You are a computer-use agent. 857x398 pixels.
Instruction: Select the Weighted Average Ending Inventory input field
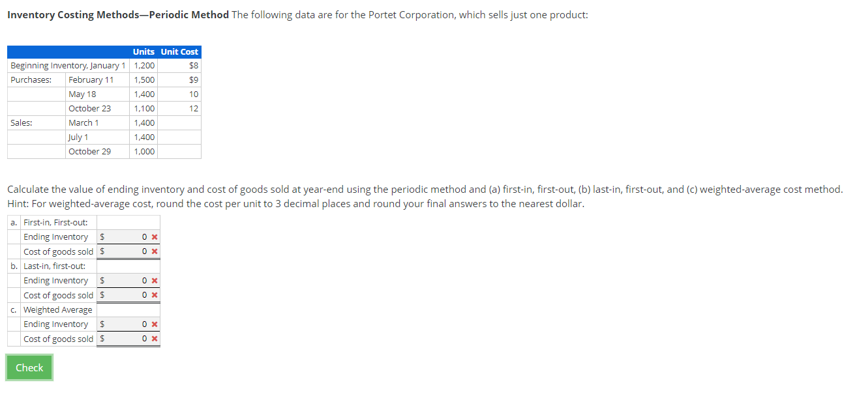coord(127,324)
